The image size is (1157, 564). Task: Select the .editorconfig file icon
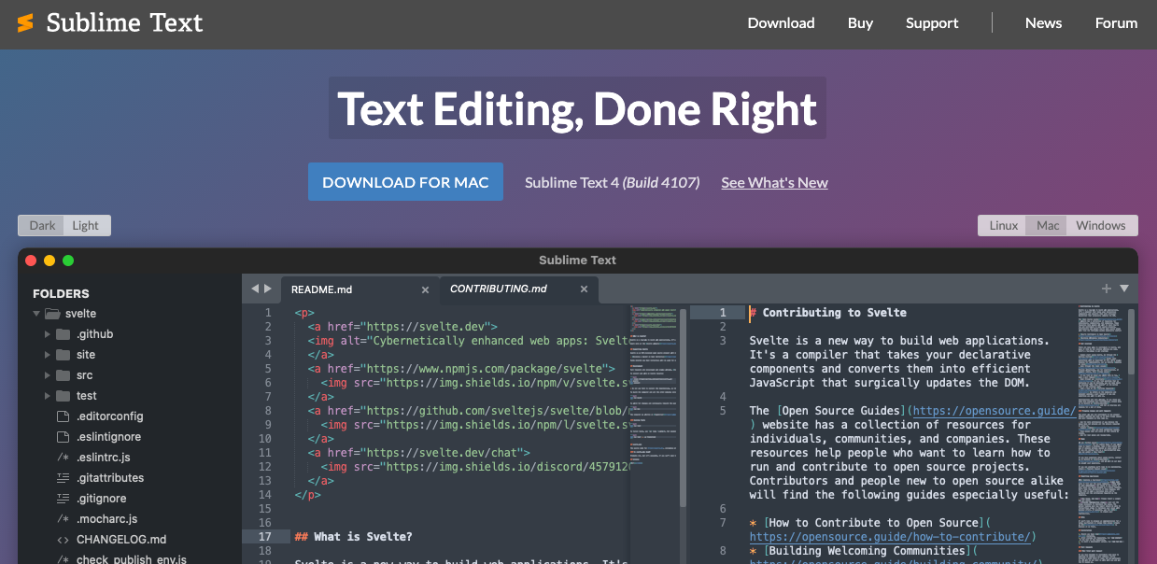(x=63, y=416)
